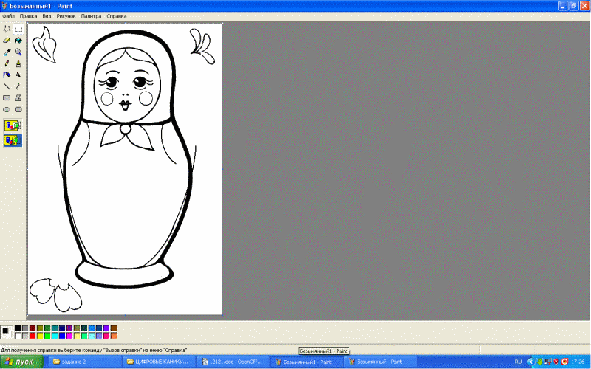This screenshot has height=369, width=591.
Task: Select the Pick Color eyedropper tool
Action: (7, 52)
